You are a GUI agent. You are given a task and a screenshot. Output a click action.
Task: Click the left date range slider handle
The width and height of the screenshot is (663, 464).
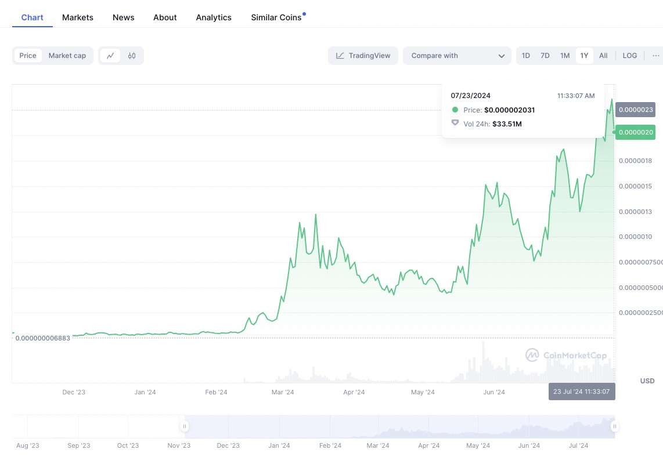pos(184,426)
